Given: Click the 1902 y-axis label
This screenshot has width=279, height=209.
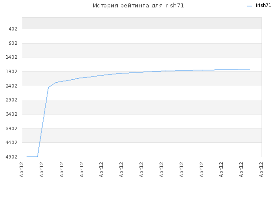Looking at the screenshot, I should tap(12, 71).
